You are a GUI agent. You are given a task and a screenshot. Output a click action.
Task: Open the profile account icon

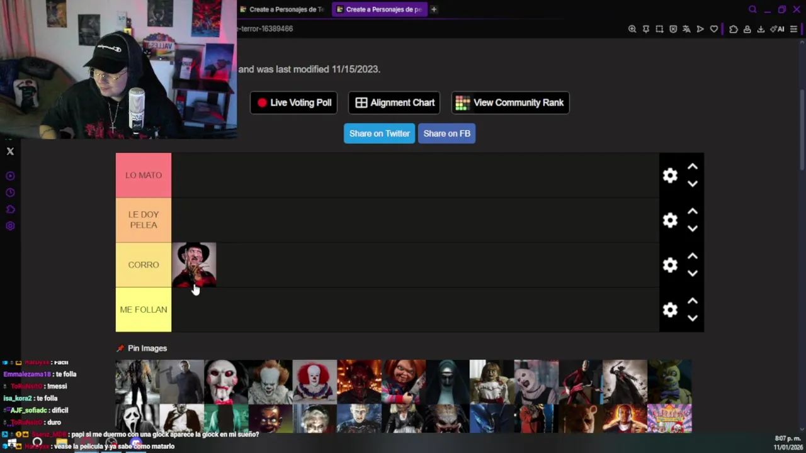(x=747, y=29)
